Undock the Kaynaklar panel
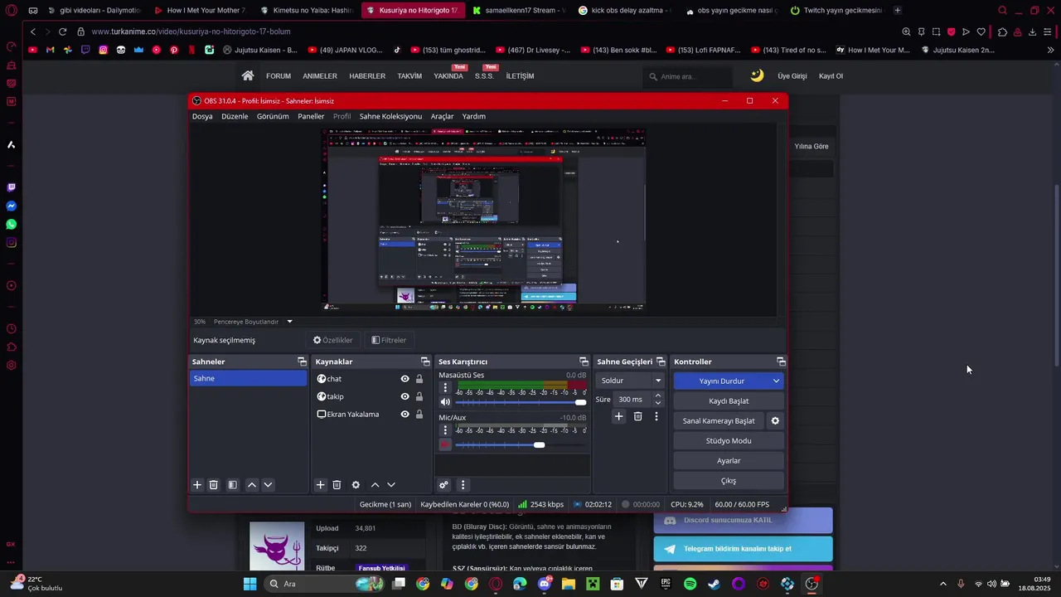 point(425,362)
